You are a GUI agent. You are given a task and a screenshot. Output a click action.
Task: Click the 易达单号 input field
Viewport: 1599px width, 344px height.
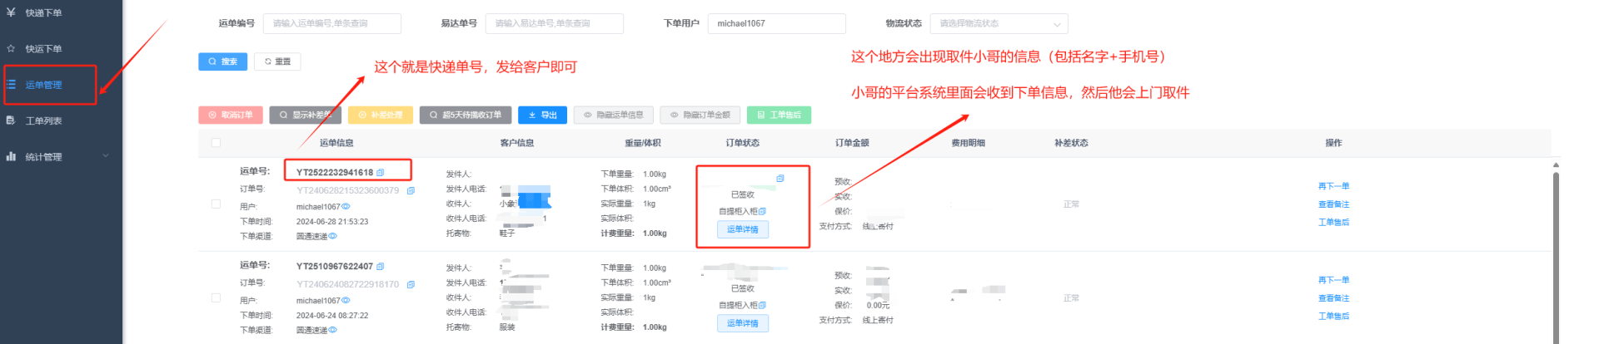point(554,23)
